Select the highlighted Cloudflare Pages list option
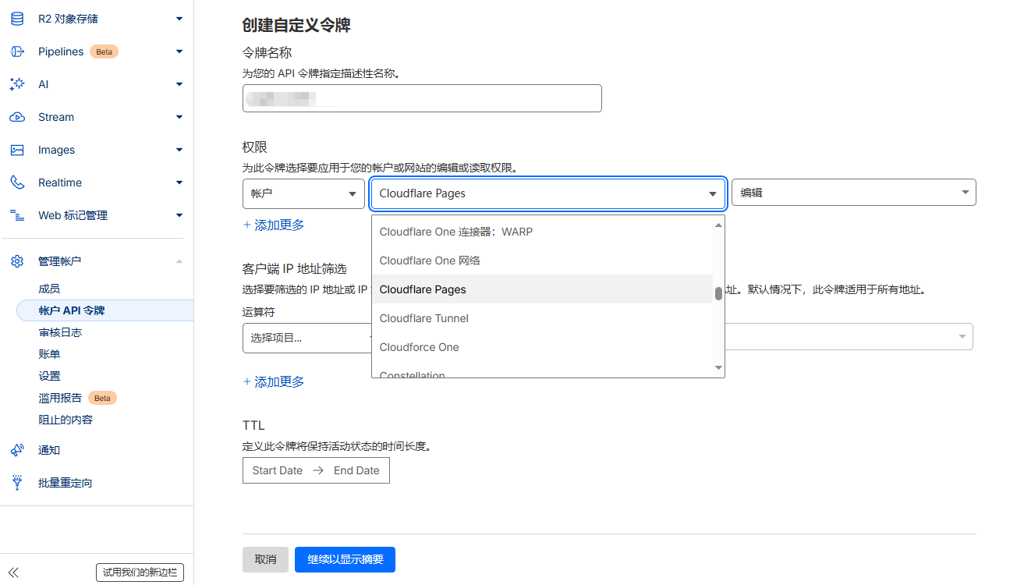 tap(542, 289)
